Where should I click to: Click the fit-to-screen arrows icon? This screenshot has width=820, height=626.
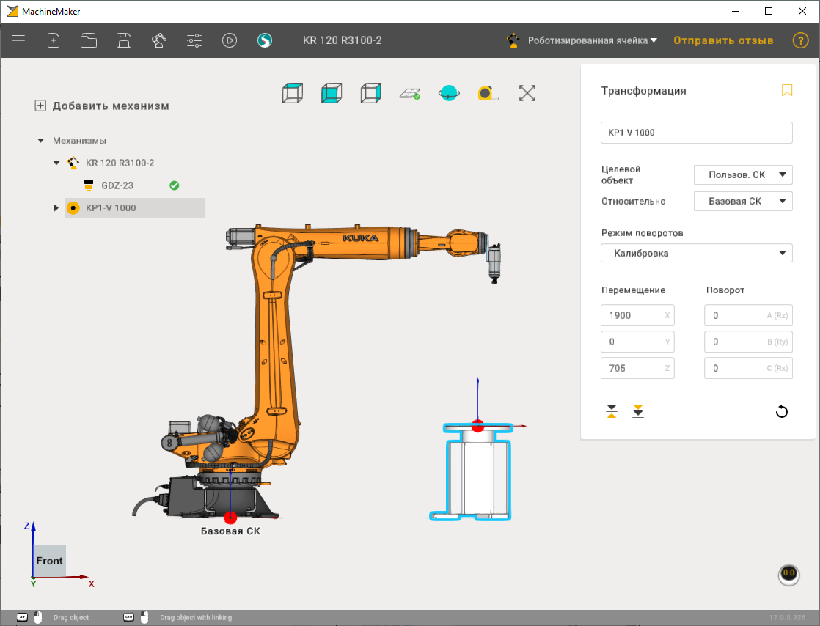click(x=527, y=93)
